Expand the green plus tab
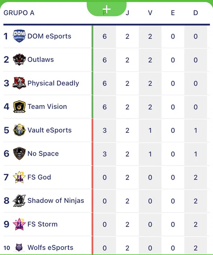 coord(107,9)
